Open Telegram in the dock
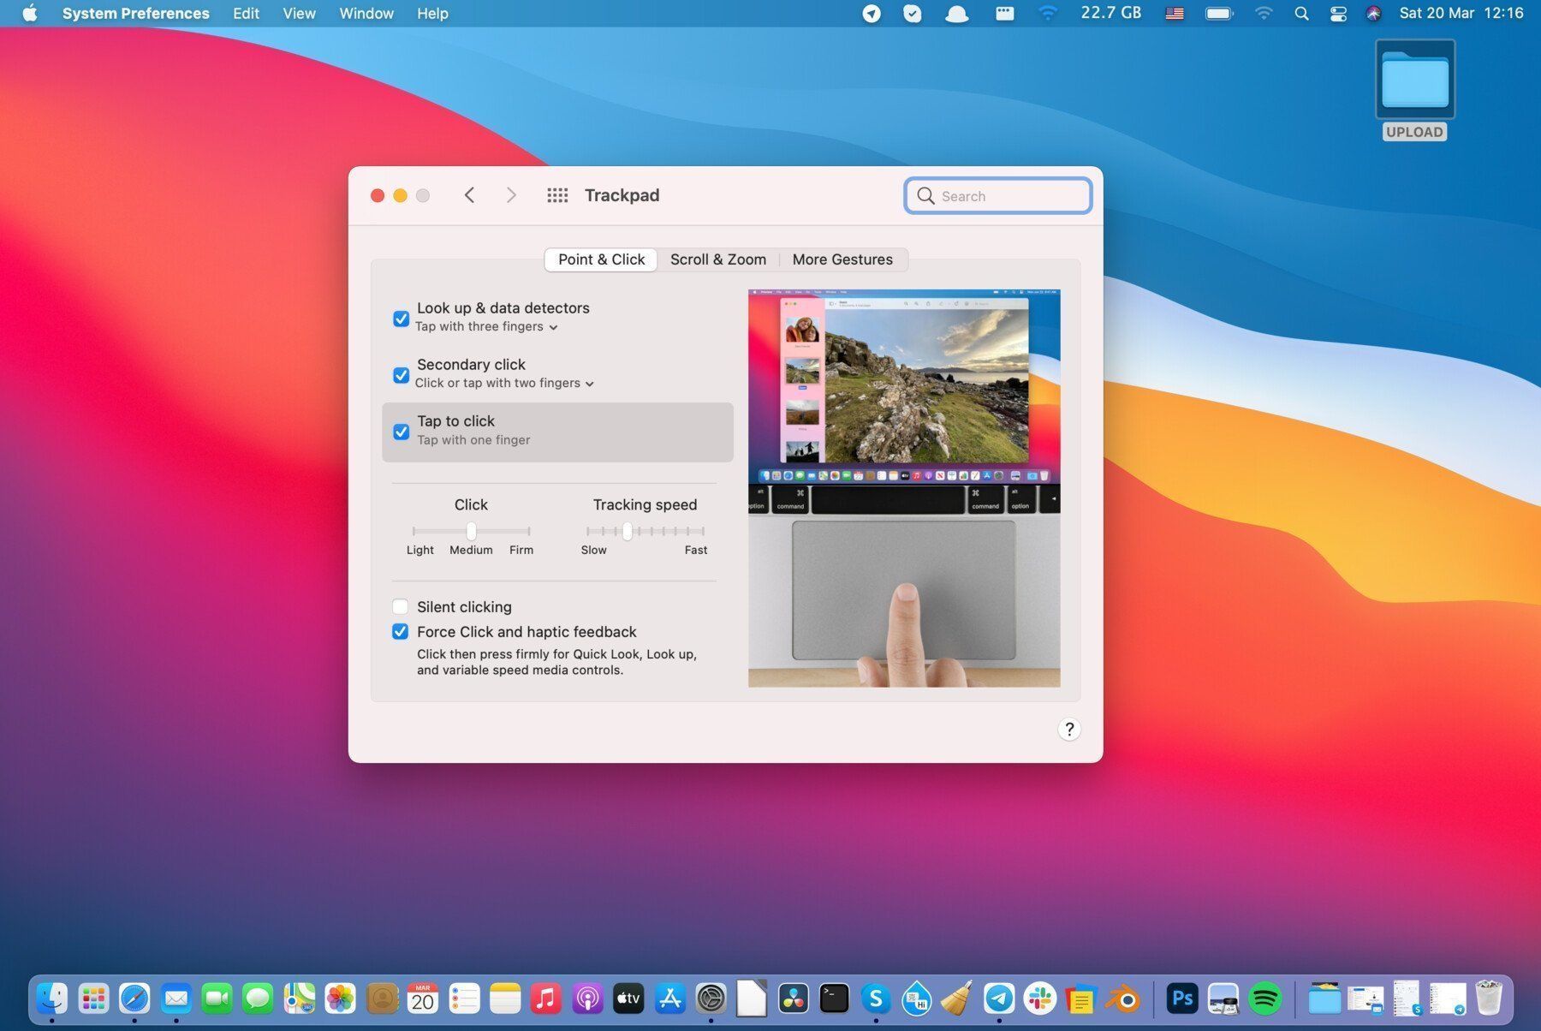This screenshot has height=1031, width=1541. coord(998,998)
